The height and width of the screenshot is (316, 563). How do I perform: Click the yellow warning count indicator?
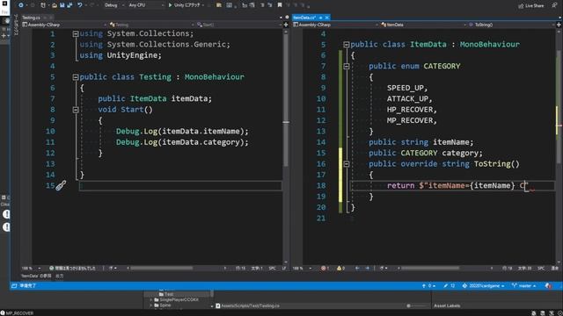[340, 268]
